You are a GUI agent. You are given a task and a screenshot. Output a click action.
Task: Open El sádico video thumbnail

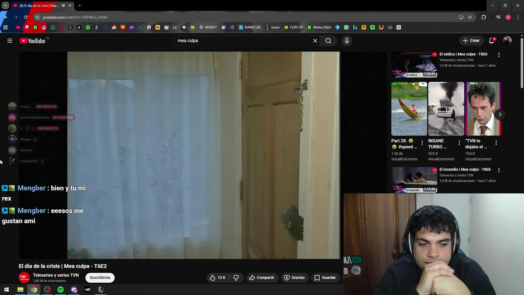point(414,65)
